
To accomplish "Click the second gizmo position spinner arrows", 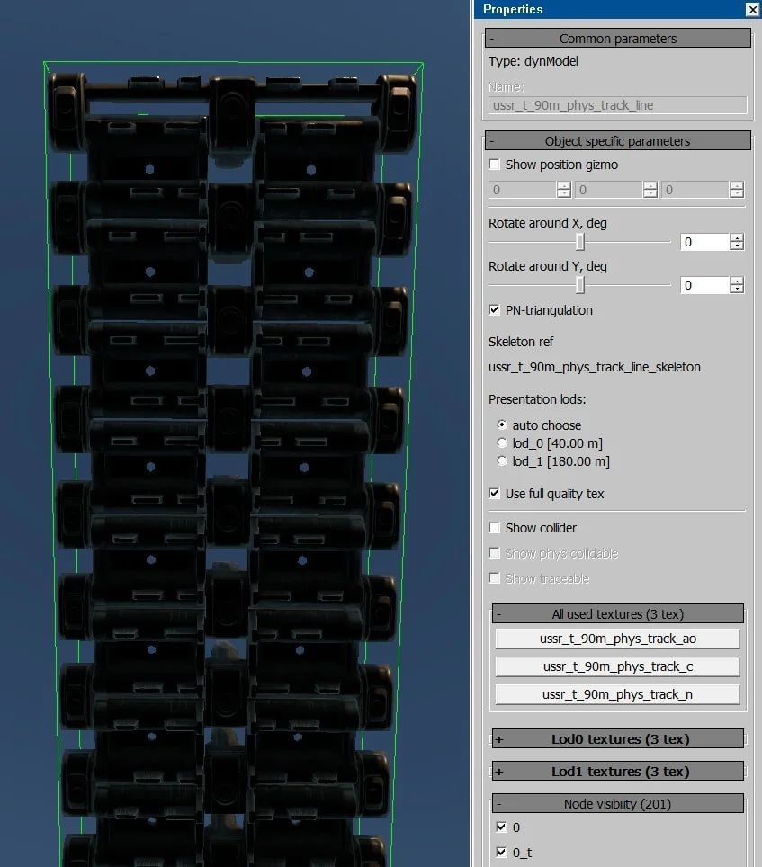I will pos(650,190).
